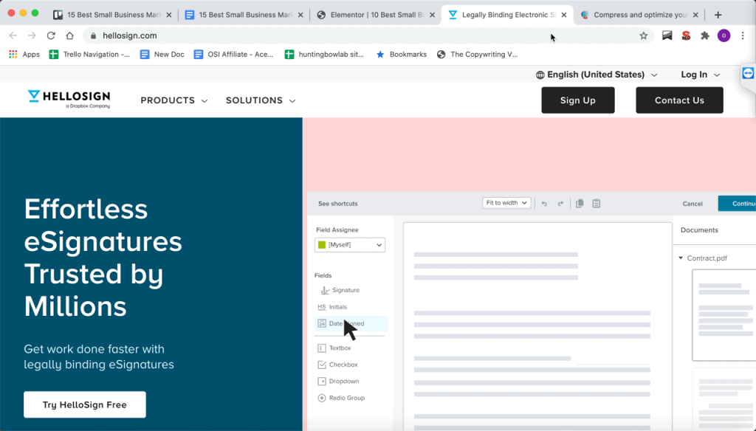
Task: Switch to first 15 Best Small Business tab
Action: (112, 15)
